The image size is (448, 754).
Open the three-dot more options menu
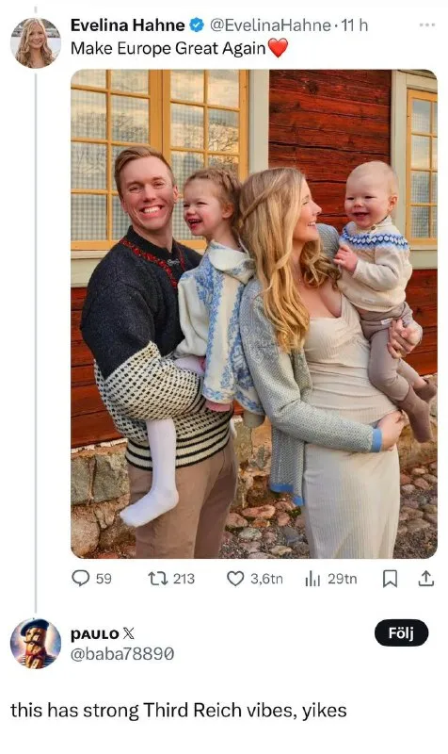click(426, 25)
